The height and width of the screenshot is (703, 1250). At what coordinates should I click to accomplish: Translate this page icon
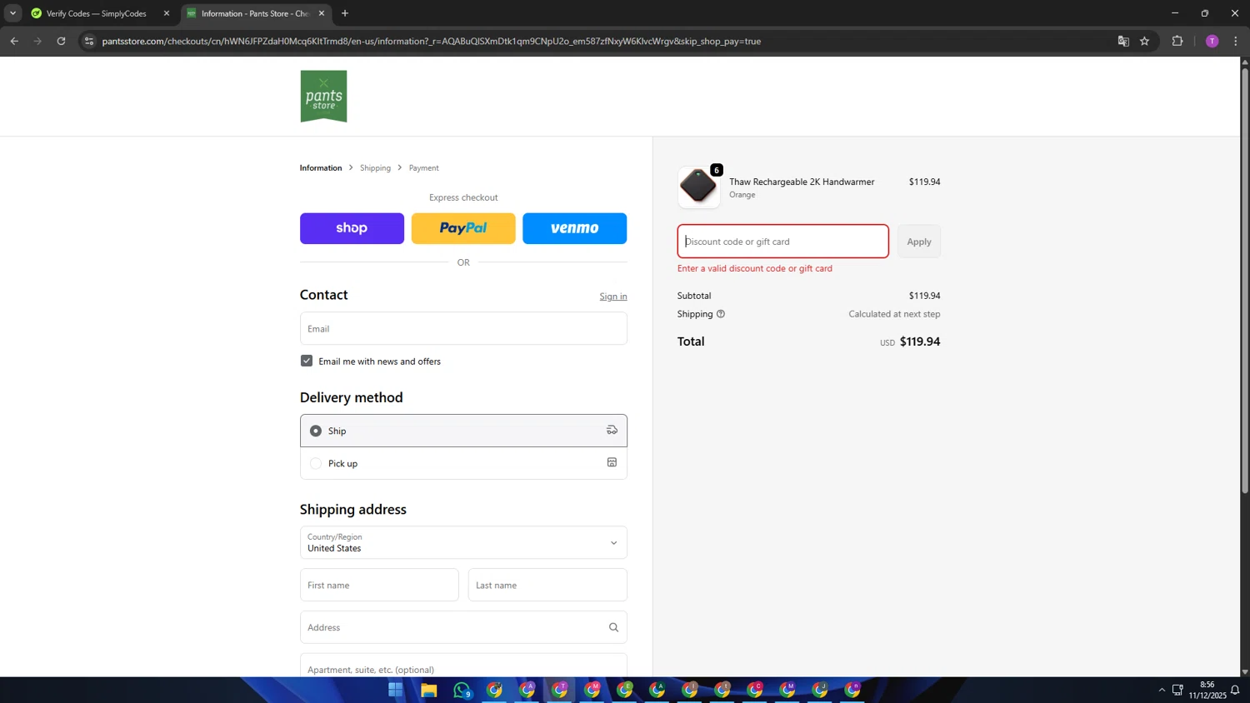(1123, 41)
